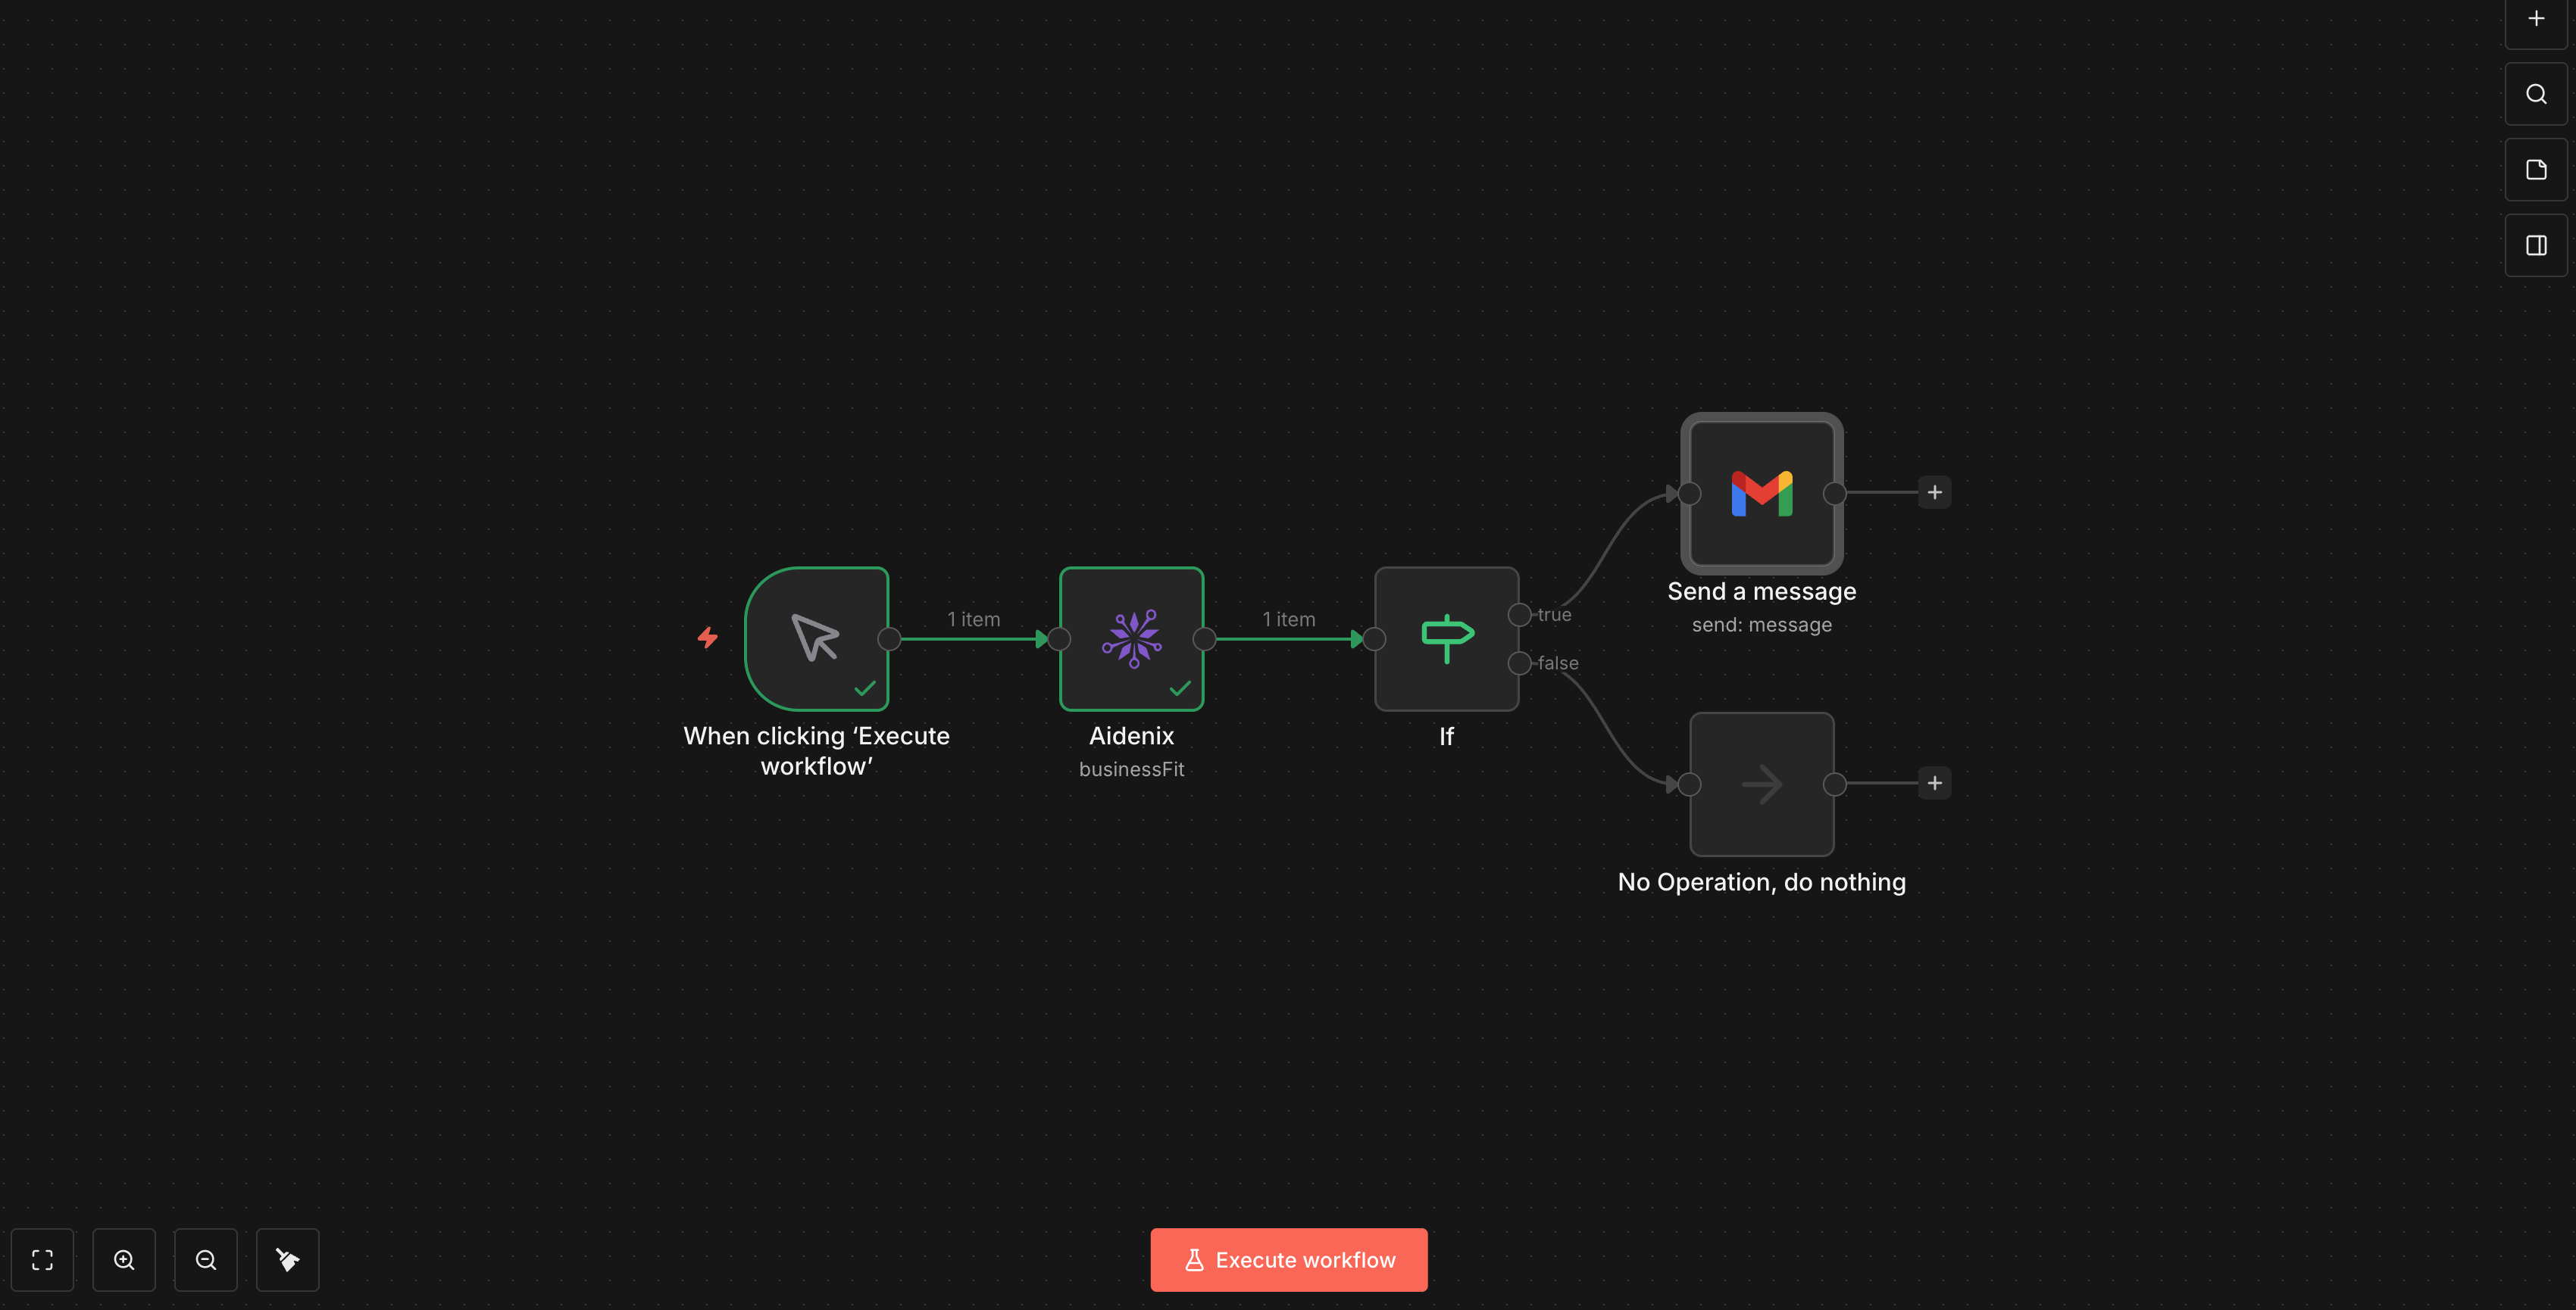Click the 'Send a message' node label
This screenshot has width=2576, height=1310.
pos(1761,591)
